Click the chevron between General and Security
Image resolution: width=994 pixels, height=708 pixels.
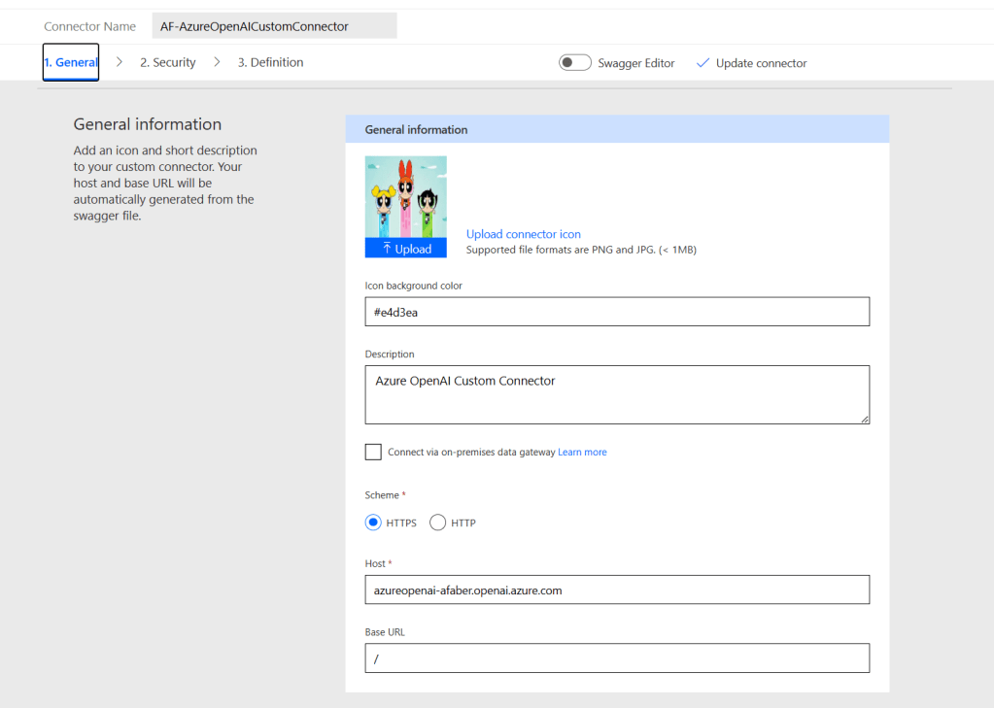tap(120, 63)
